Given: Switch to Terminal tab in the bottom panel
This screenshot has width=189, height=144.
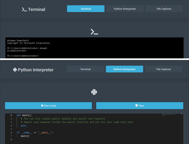Looking at the screenshot, I should pyautogui.click(x=85, y=69).
